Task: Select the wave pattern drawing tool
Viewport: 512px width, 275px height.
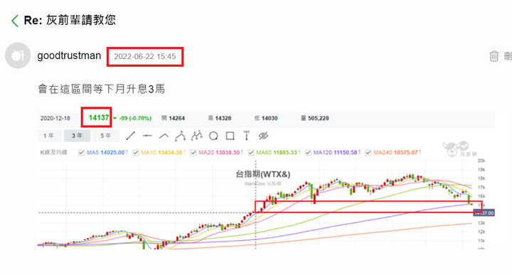Action: (x=196, y=136)
